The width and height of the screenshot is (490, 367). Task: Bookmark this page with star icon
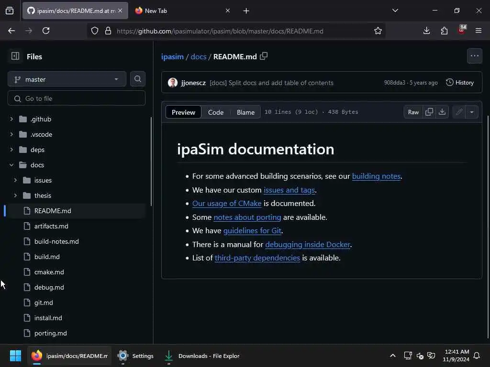click(378, 31)
